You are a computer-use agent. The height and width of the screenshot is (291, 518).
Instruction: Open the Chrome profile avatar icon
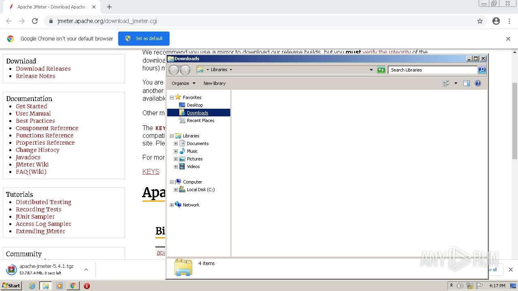click(496, 21)
